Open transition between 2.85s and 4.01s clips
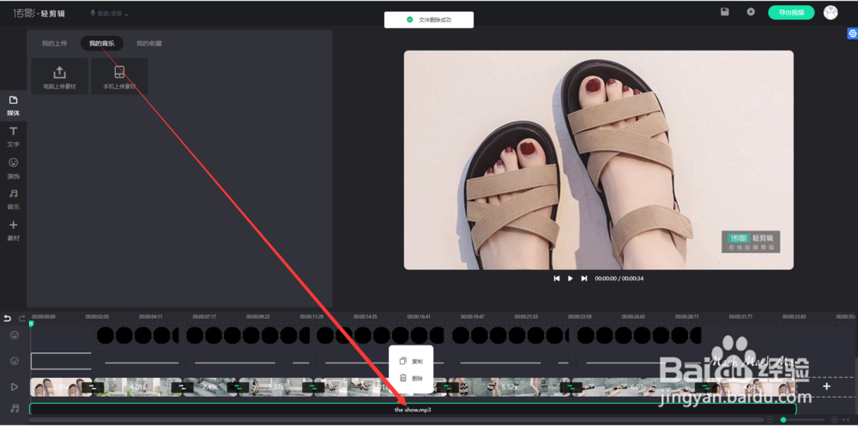The image size is (858, 426). (x=93, y=387)
